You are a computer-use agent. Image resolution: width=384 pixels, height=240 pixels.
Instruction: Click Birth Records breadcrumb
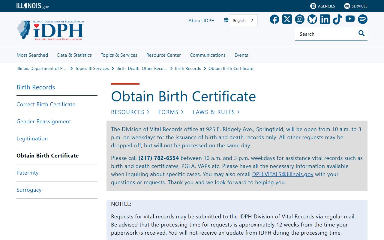click(188, 68)
